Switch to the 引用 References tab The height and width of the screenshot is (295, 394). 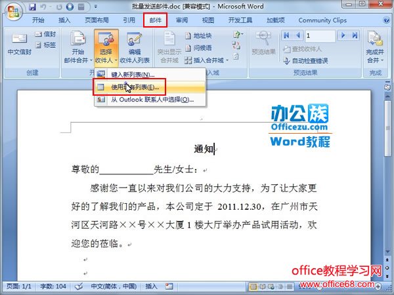[129, 20]
